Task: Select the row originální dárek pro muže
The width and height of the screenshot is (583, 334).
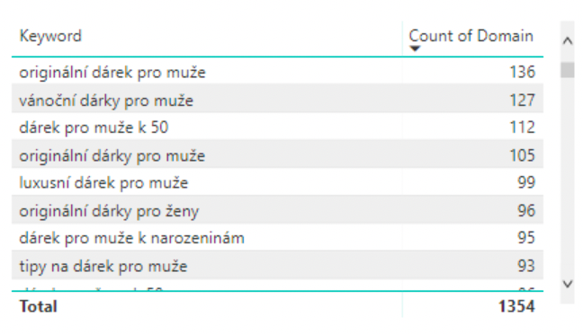Action: [x=277, y=71]
